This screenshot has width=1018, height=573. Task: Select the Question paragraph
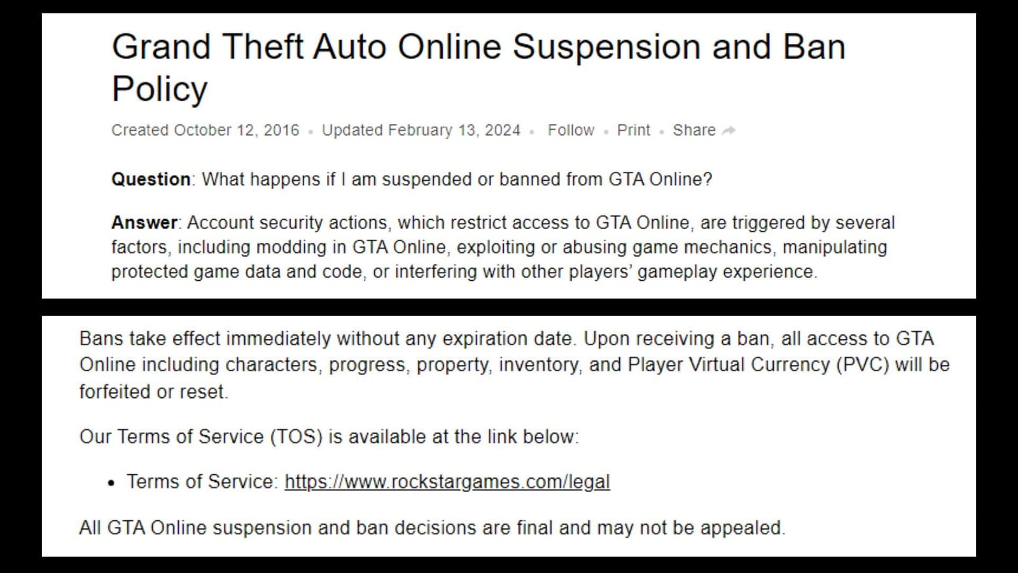pyautogui.click(x=412, y=179)
